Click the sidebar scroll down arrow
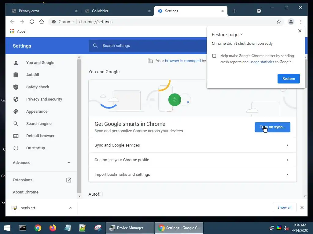This screenshot has width=313, height=234. coord(79,196)
